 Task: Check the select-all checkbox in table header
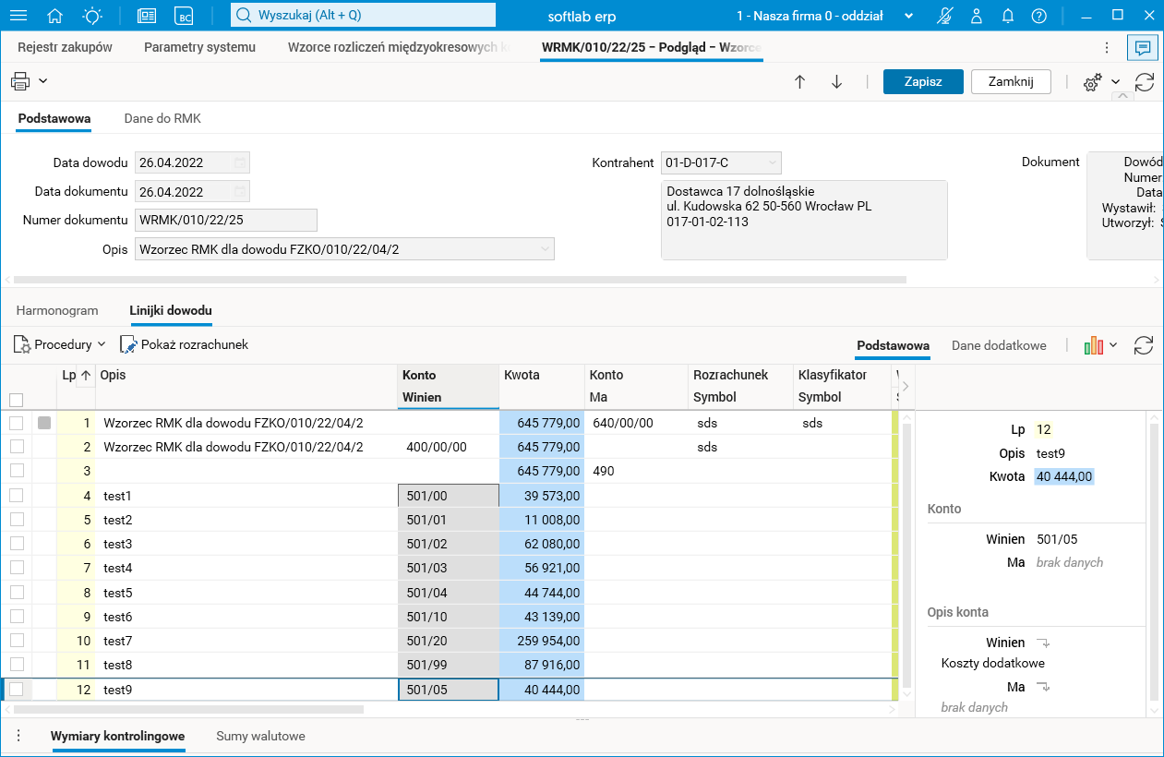click(16, 400)
